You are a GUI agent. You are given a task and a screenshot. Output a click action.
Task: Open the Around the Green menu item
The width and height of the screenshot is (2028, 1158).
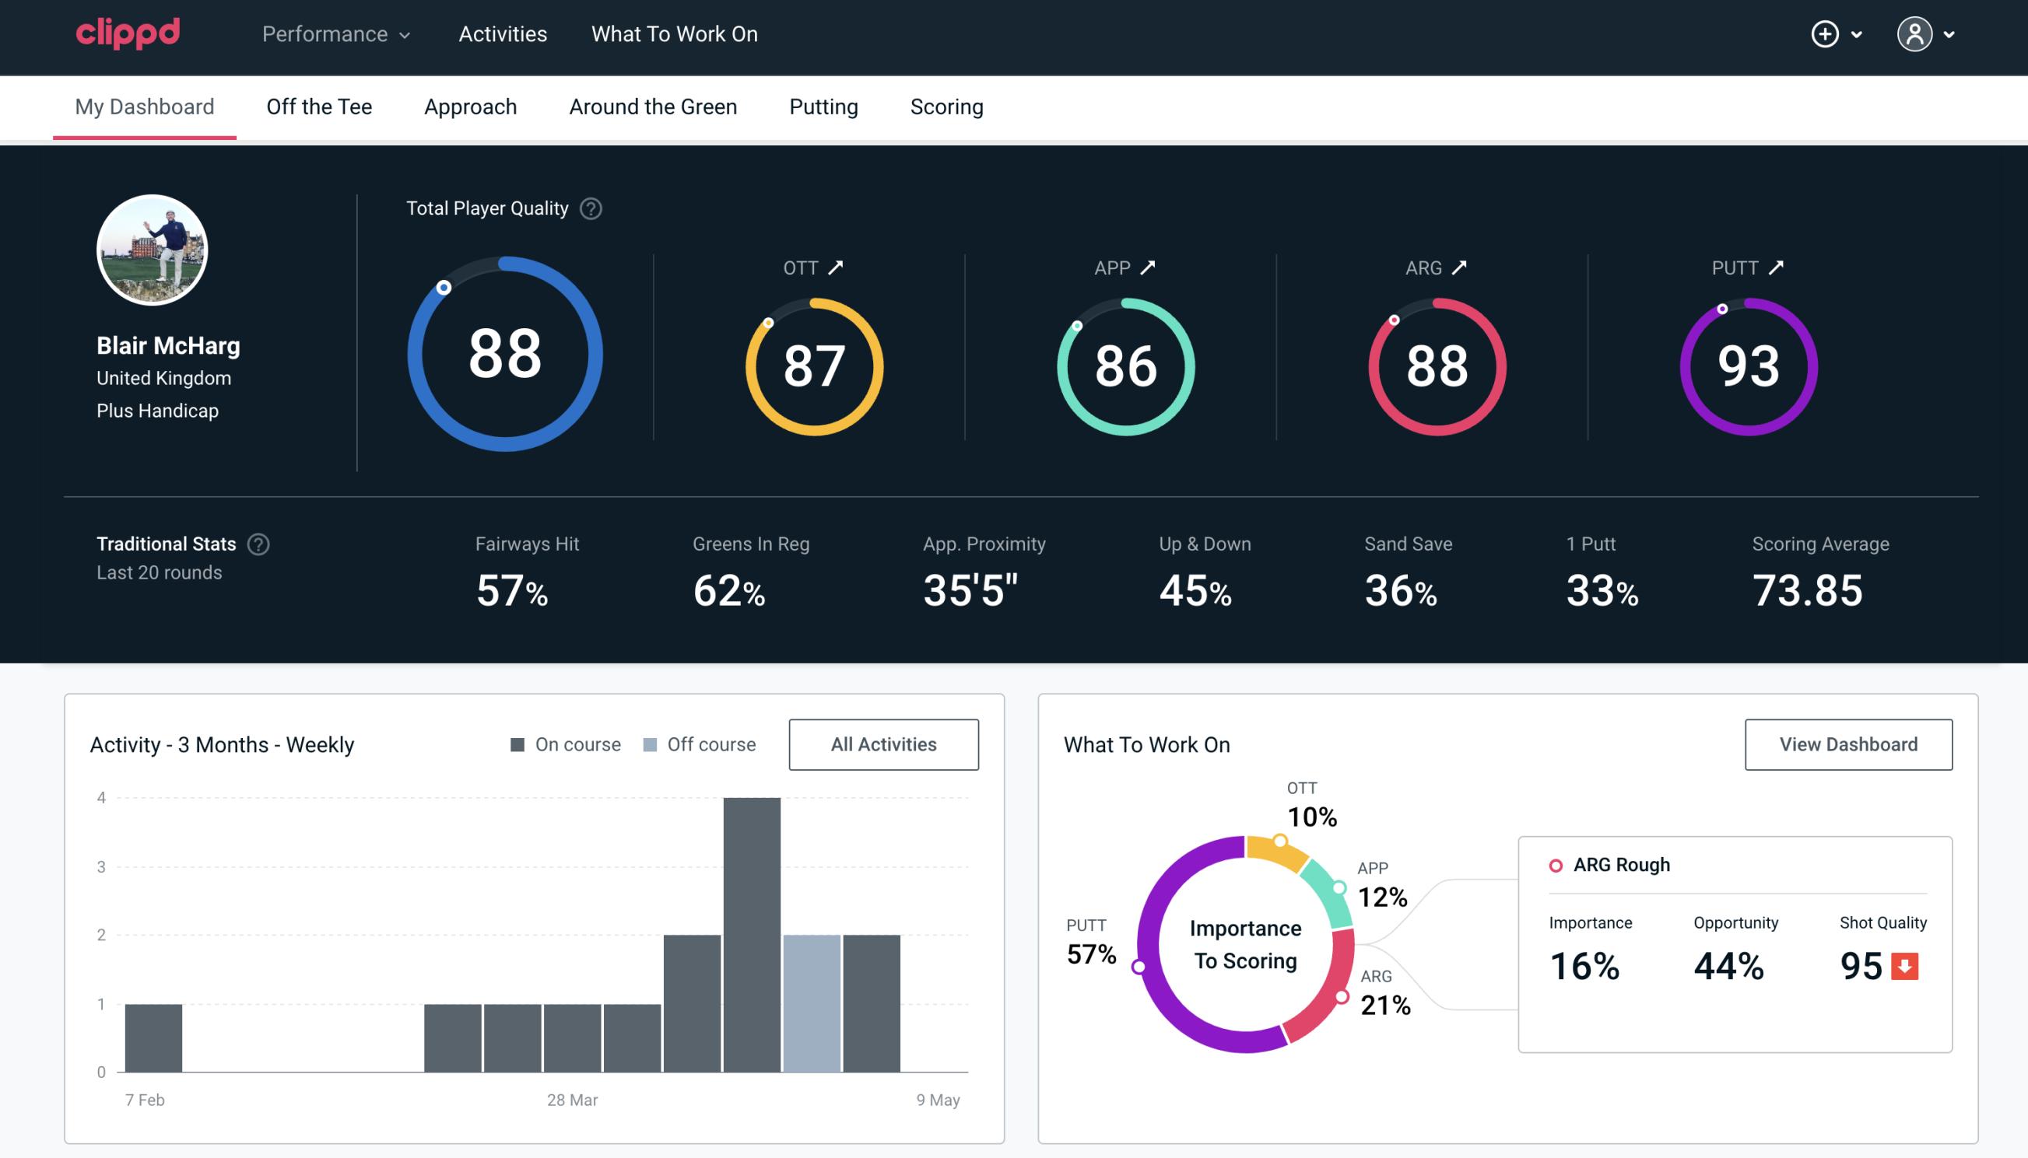tap(652, 106)
